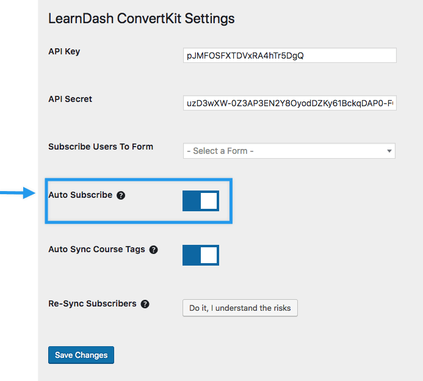Click the LearnDash ConvertKit Settings heading
Image resolution: width=423 pixels, height=381 pixels.
142,18
